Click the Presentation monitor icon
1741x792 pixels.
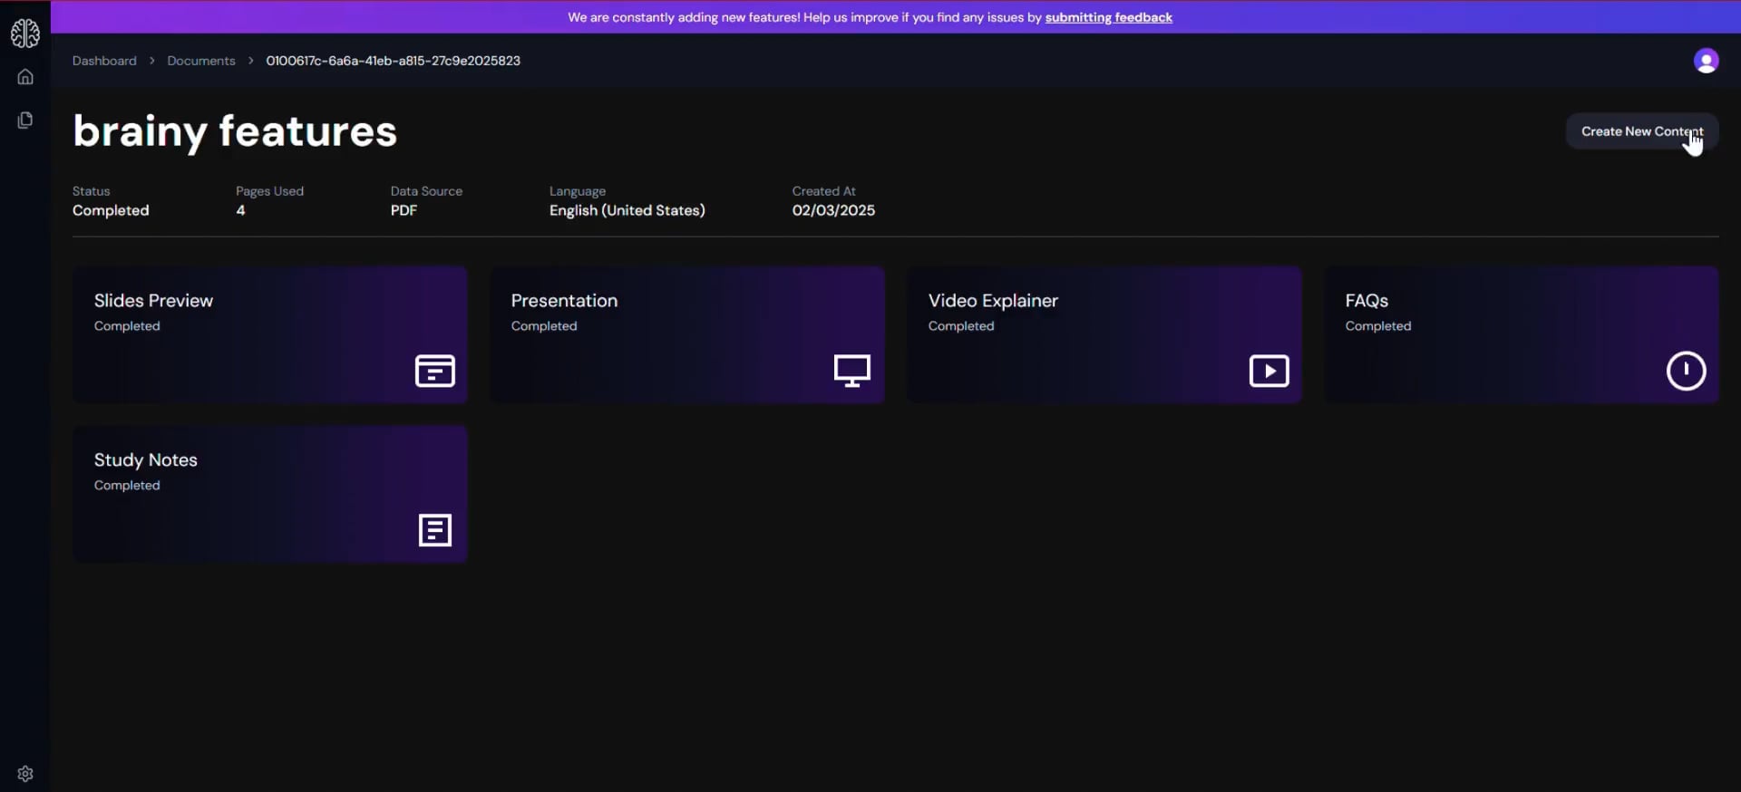pyautogui.click(x=851, y=371)
